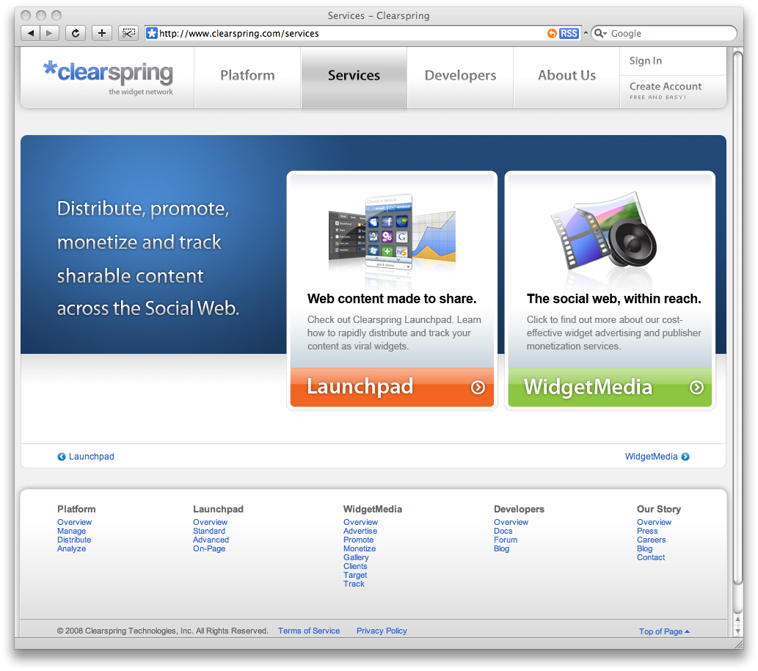Open WidgetMedia Advertise footer link

point(360,531)
